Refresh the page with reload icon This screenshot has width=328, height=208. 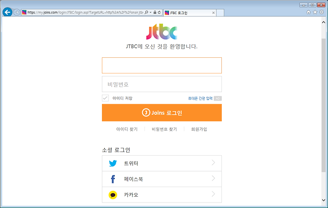[x=159, y=12]
